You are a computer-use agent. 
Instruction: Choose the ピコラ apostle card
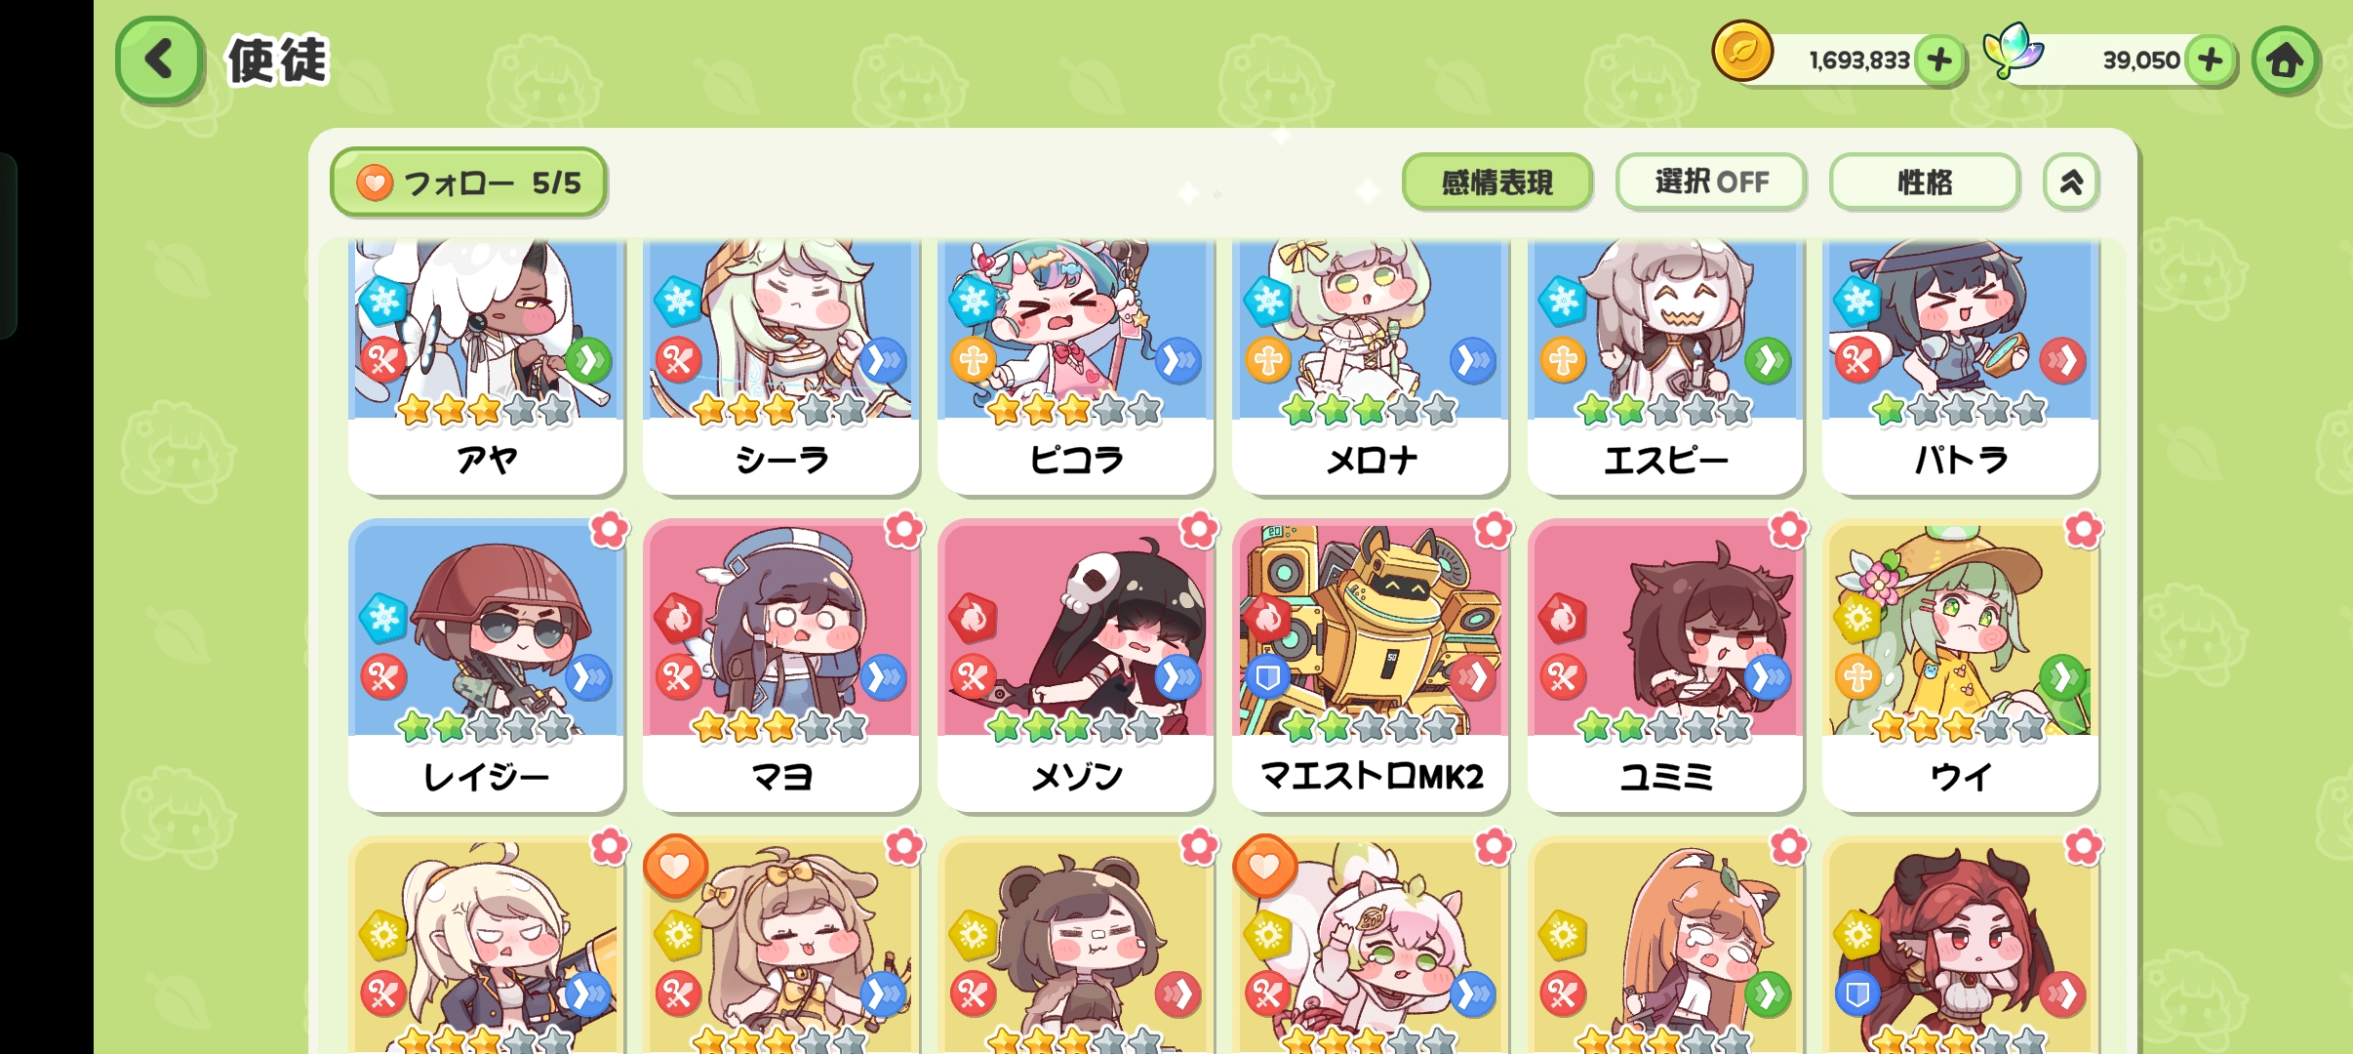(1076, 366)
